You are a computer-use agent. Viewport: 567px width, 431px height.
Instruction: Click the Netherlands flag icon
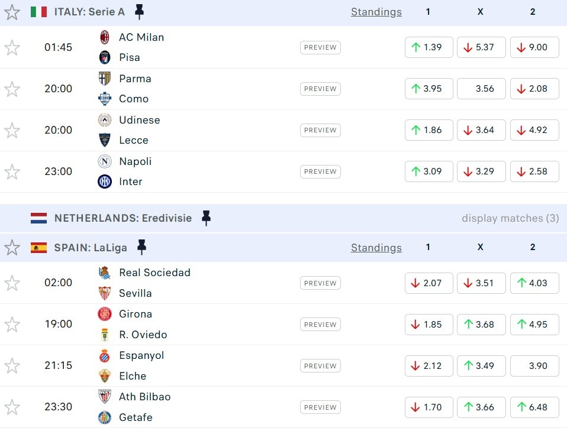39,218
